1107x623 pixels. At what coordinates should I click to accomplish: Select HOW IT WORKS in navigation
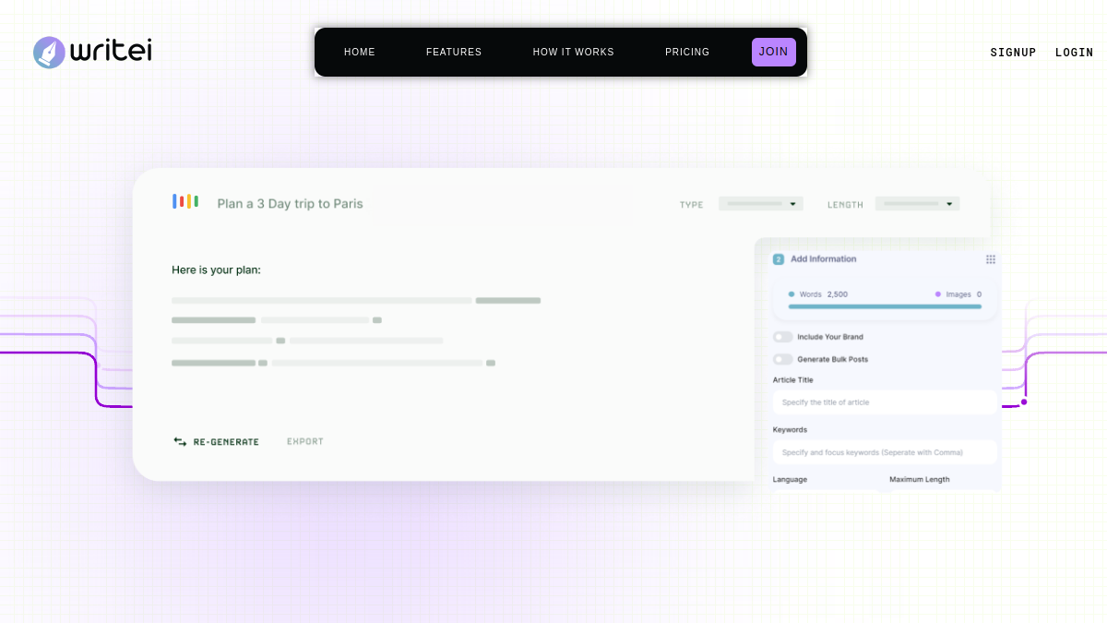(574, 53)
